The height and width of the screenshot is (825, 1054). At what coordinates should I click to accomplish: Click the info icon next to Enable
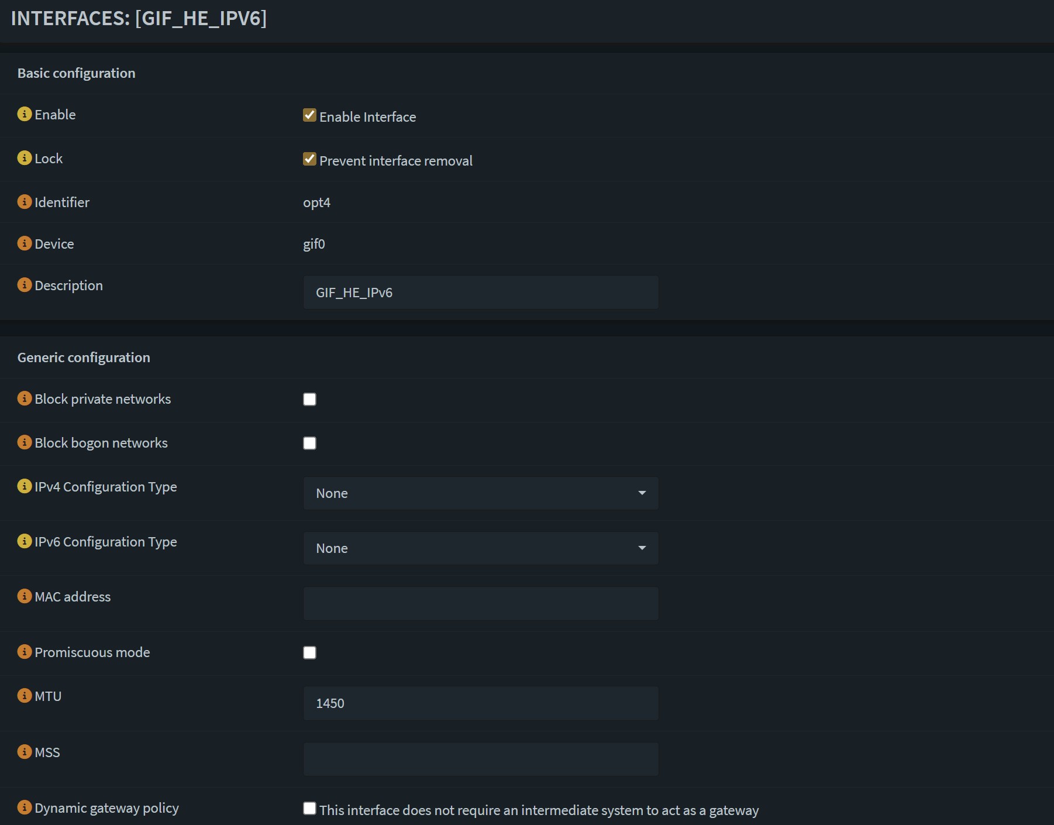pyautogui.click(x=24, y=114)
